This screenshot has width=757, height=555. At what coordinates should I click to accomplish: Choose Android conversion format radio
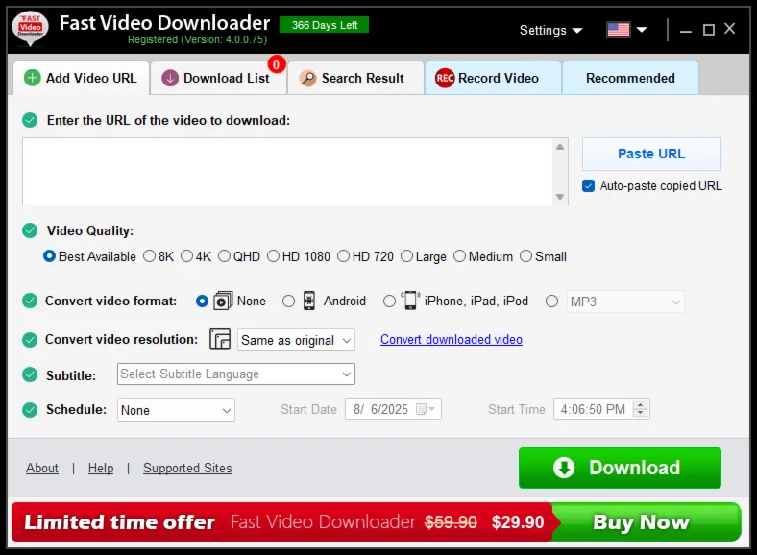289,302
